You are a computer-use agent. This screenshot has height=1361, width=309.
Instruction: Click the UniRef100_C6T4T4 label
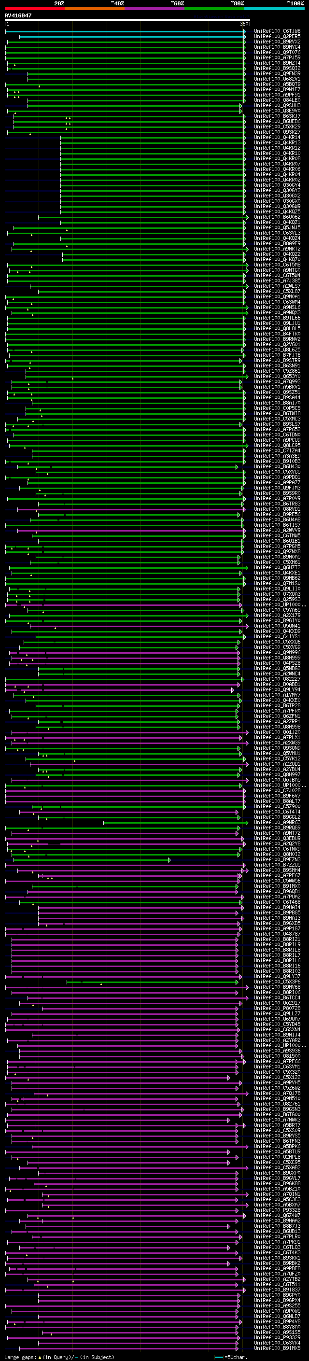(277, 812)
